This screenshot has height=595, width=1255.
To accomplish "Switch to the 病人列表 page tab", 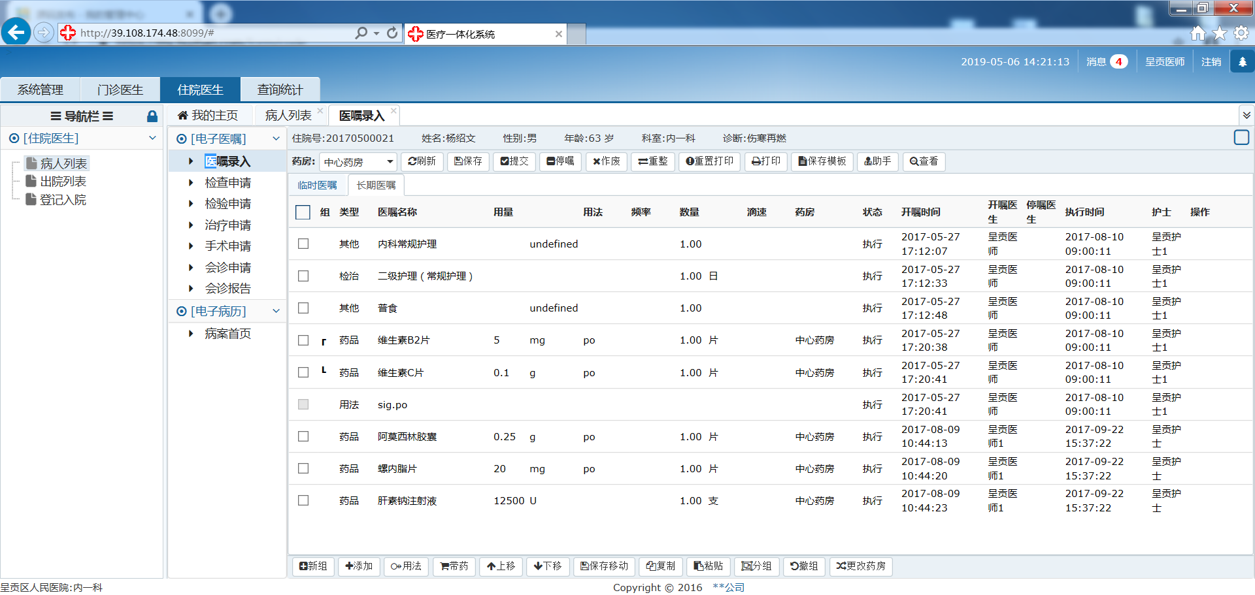I will pos(288,116).
